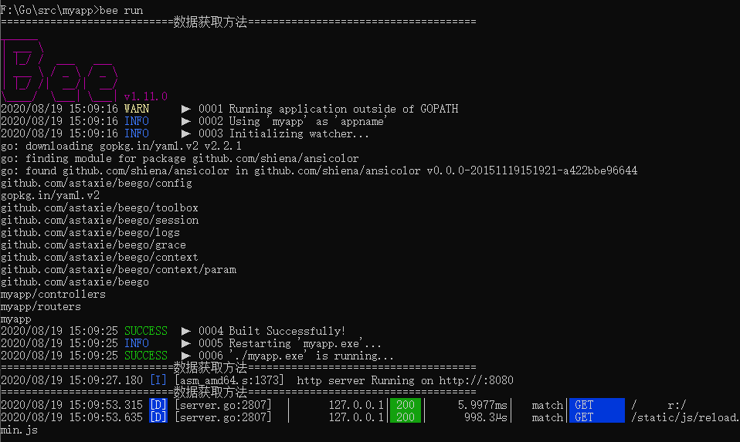Click the myapp/controllers line
This screenshot has height=442, width=740.
pyautogui.click(x=53, y=294)
